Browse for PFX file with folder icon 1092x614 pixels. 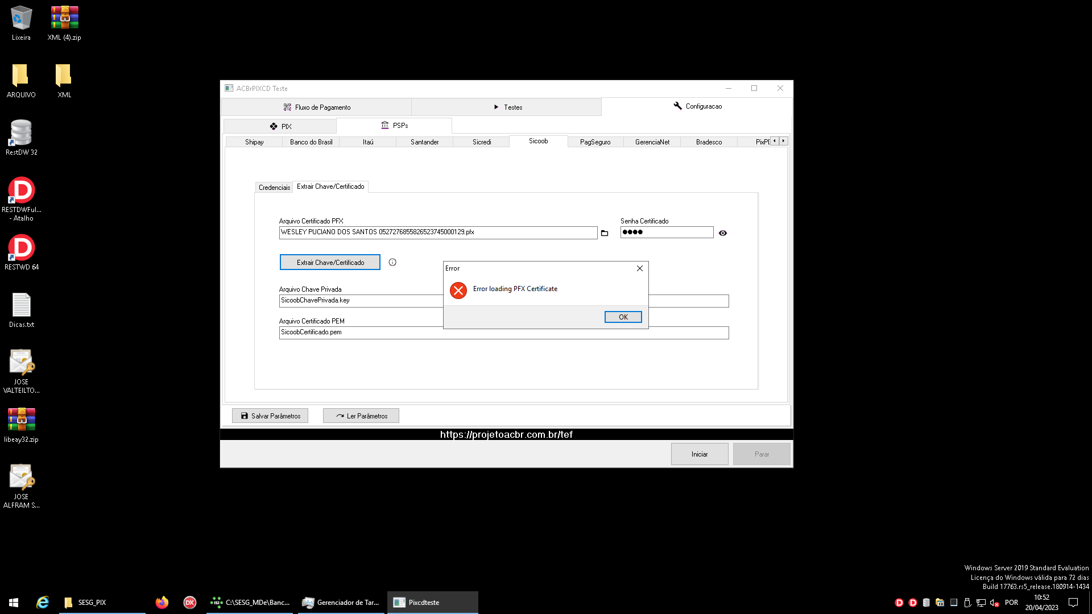[x=605, y=233]
